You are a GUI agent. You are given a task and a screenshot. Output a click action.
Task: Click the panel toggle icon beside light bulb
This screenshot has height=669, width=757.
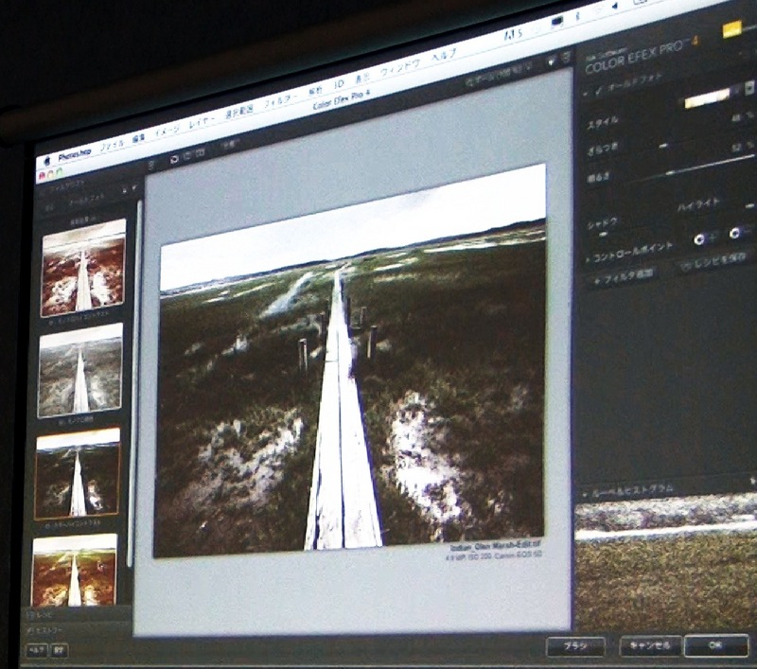tap(566, 56)
